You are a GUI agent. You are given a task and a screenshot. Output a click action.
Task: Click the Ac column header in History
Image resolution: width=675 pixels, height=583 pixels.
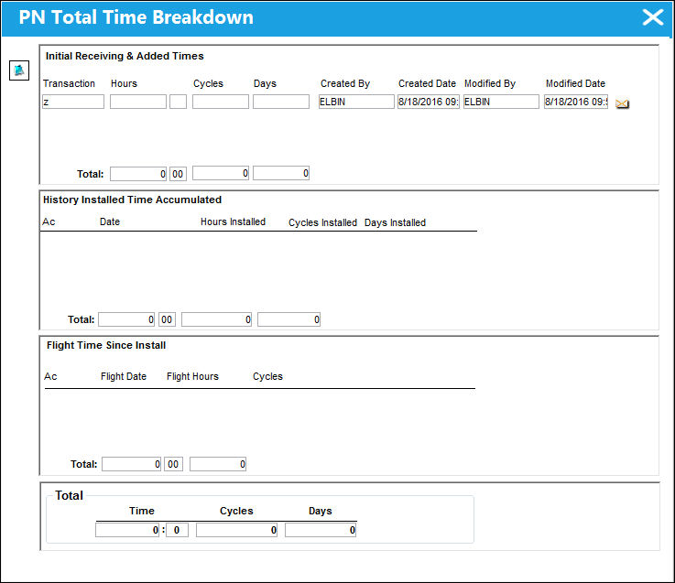click(49, 222)
